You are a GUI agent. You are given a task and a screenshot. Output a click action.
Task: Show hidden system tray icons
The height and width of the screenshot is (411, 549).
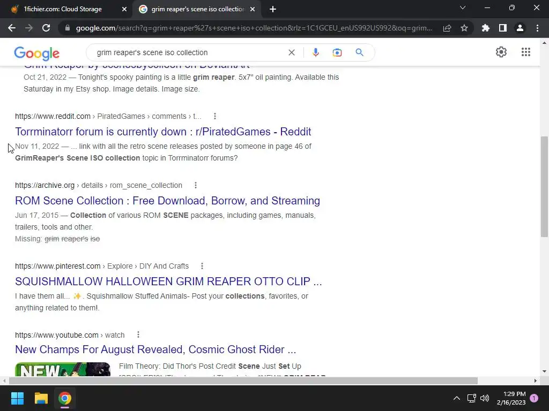457,398
